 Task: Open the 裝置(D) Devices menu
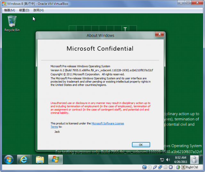(x=24, y=10)
